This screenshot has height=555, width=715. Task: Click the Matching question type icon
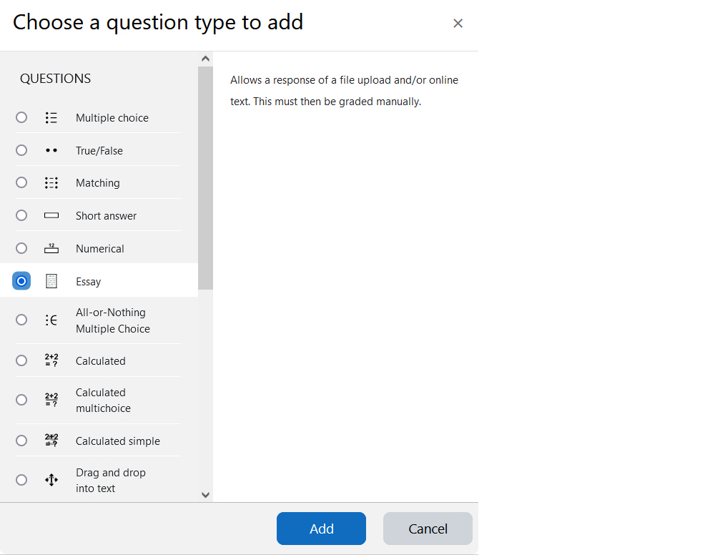click(x=51, y=183)
